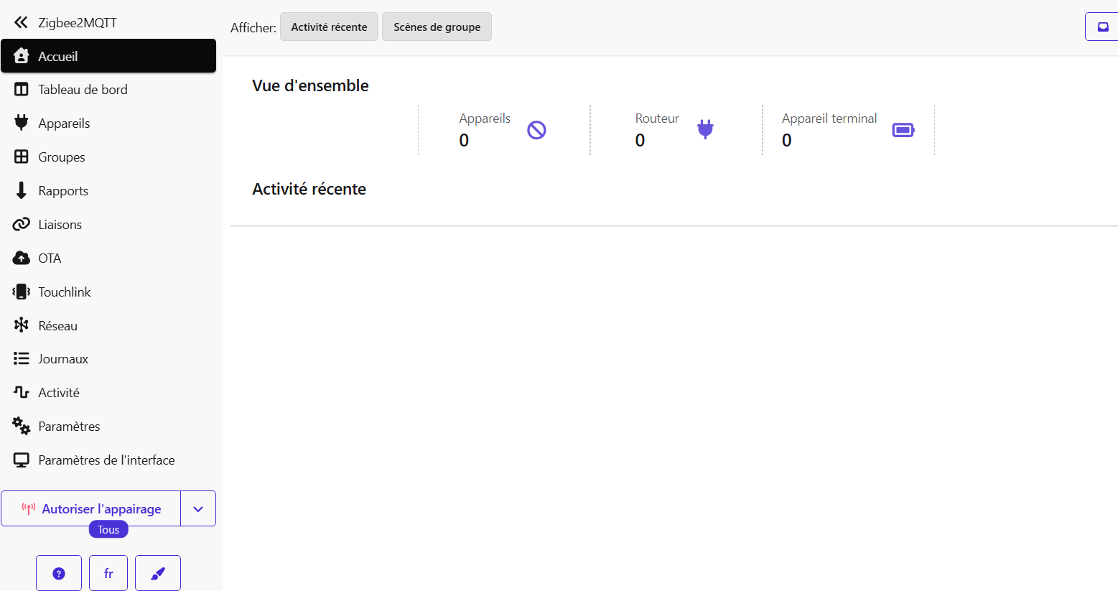Click the Routeur plug icon

pos(705,129)
